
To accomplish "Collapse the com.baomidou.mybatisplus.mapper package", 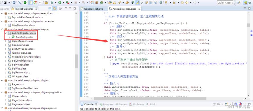I will (2, 29).
